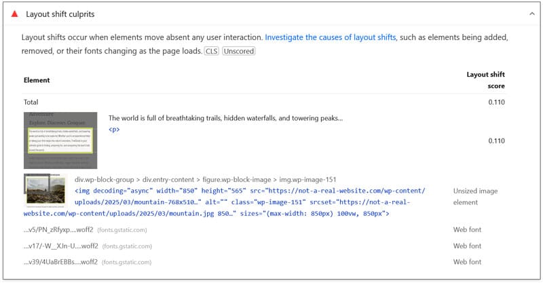This screenshot has width=543, height=283.
Task: Open Investigate the causes of layout shifts link
Action: click(331, 37)
